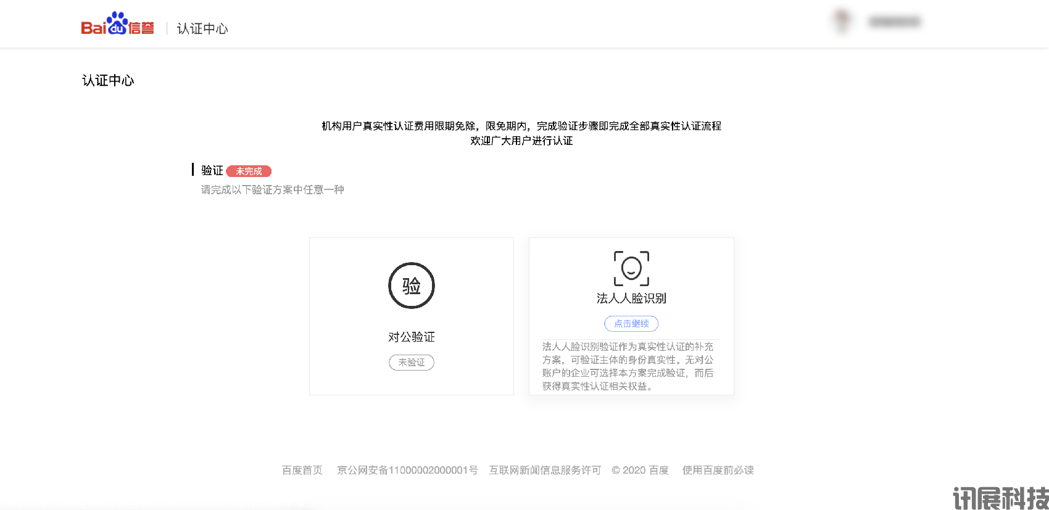This screenshot has height=510, width=1049.
Task: Click the Baidu 信誉 logo
Action: [117, 25]
